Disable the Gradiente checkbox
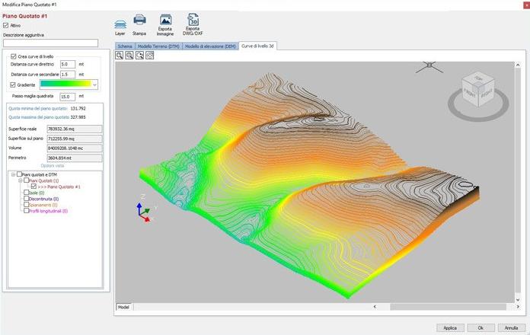Image resolution: width=530 pixels, height=335 pixels. pyautogui.click(x=13, y=85)
